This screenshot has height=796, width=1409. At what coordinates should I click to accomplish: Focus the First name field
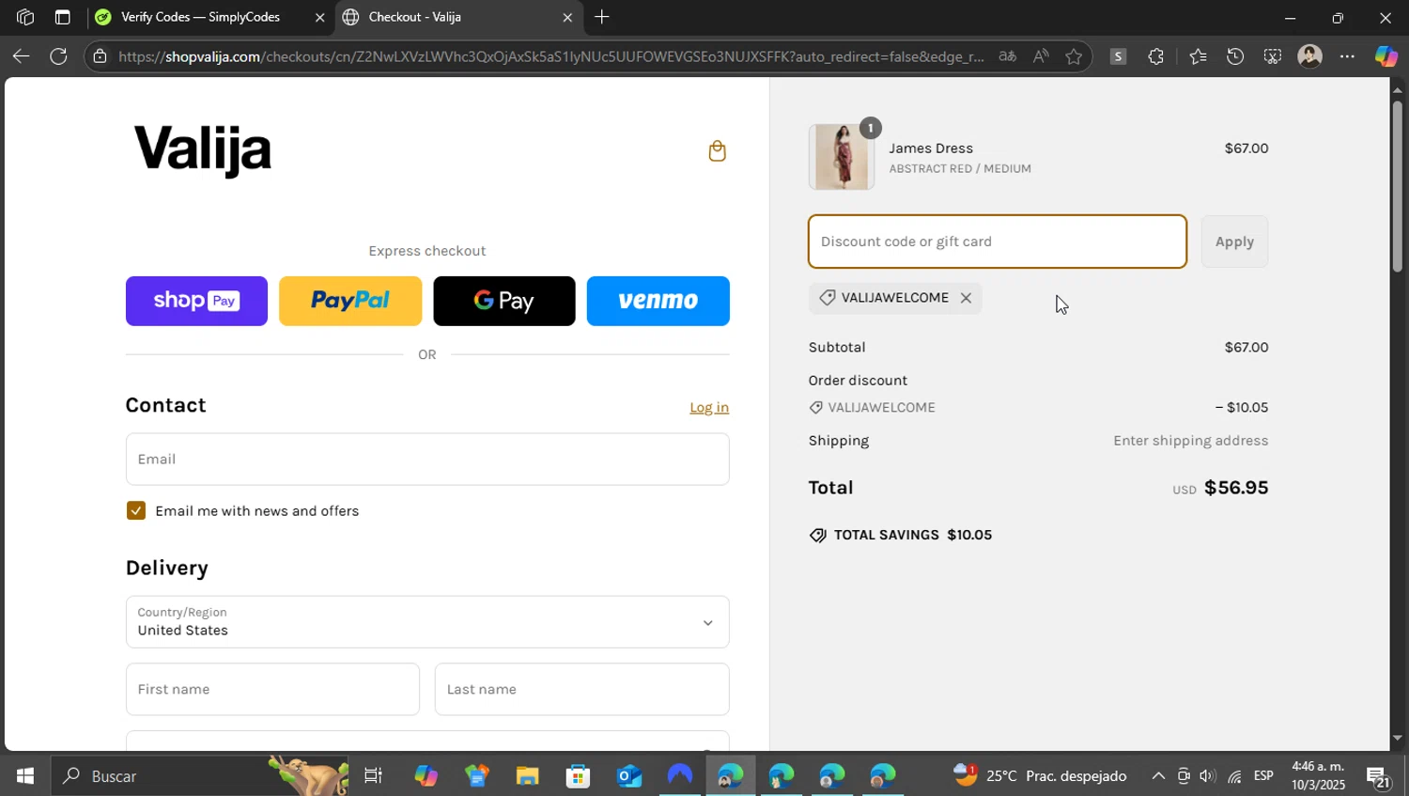pos(272,689)
